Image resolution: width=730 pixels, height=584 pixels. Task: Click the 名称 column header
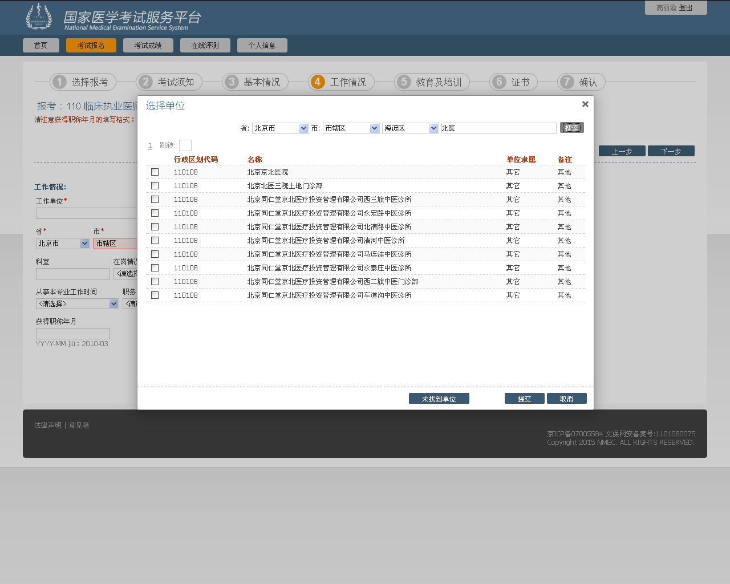[x=255, y=160]
